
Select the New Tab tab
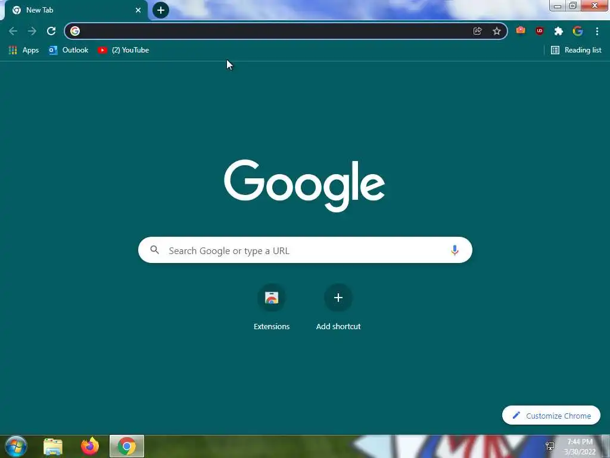coord(76,10)
